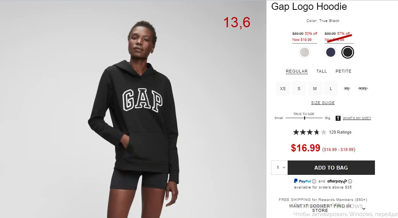The image size is (398, 218).
Task: Click the star rating icons
Action: pos(310,132)
